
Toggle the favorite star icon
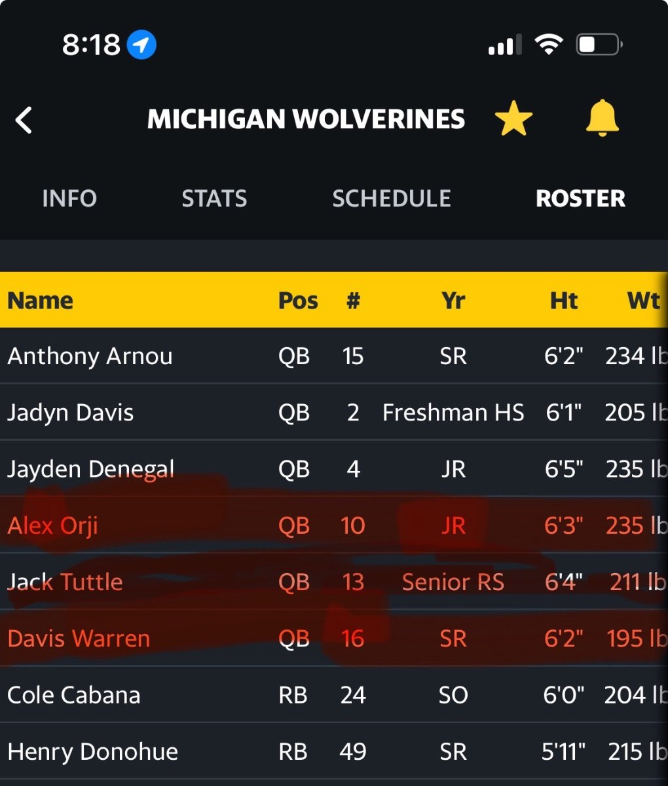click(513, 119)
